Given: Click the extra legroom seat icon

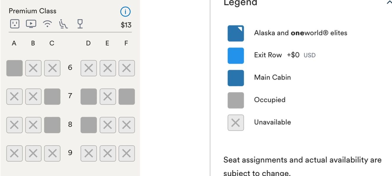Looking at the screenshot, I should point(64,24).
